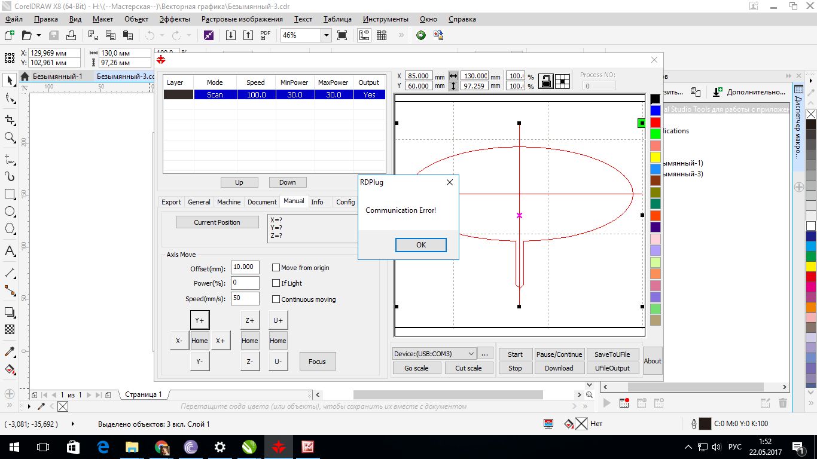Click the Print icon in toolbar
The image size is (817, 459).
click(72, 35)
